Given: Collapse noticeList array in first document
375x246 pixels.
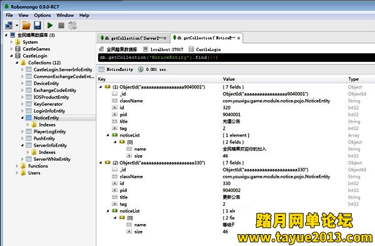Looking at the screenshot, I should pos(108,135).
